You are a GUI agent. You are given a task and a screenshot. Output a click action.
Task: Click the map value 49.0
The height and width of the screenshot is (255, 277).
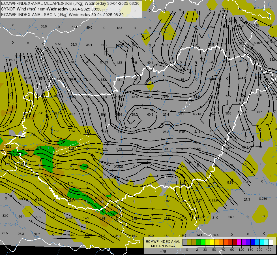pyautogui.click(x=89, y=27)
